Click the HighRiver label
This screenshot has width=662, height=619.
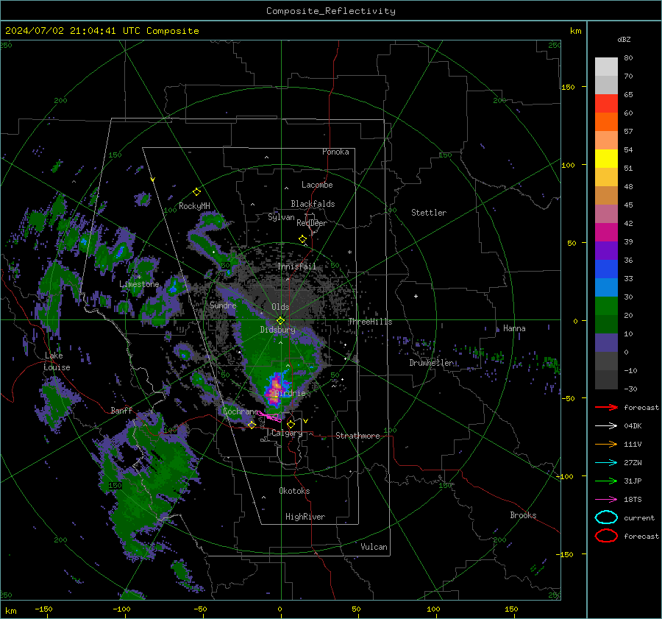pos(305,517)
